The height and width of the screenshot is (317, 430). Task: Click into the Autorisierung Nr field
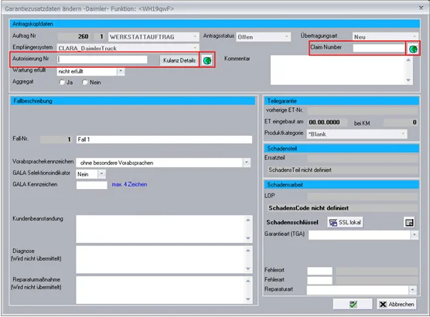[102, 59]
